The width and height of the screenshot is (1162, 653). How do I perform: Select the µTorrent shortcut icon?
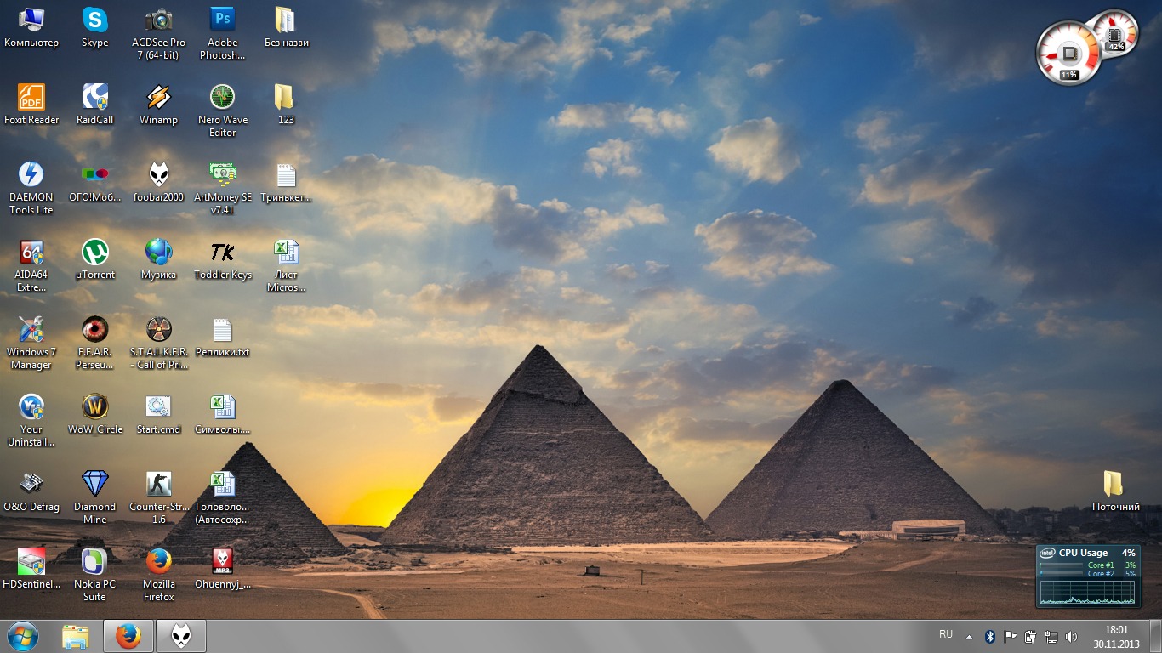(x=94, y=253)
